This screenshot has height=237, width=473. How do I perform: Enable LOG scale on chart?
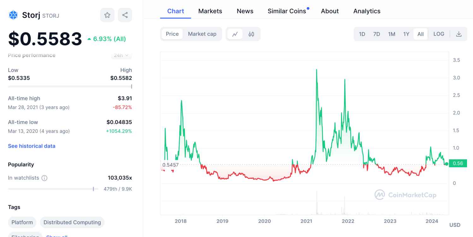pos(439,34)
